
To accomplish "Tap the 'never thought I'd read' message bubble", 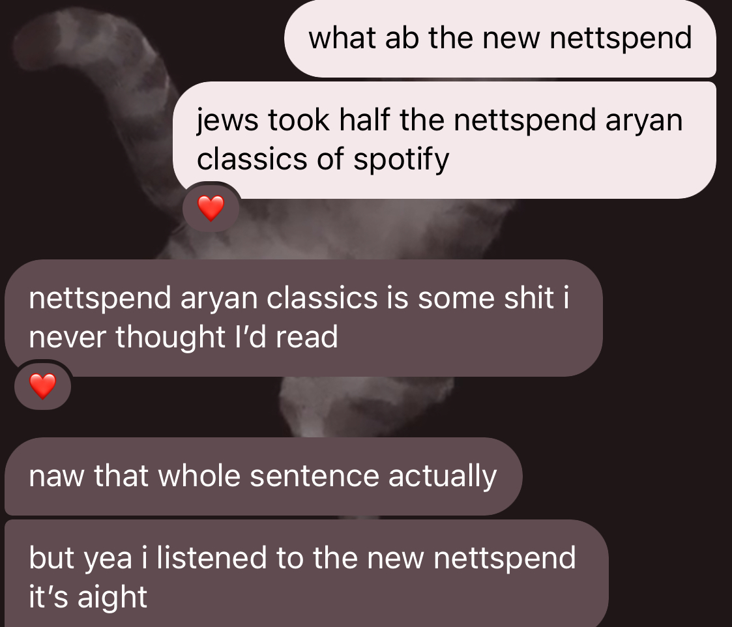I will point(304,318).
